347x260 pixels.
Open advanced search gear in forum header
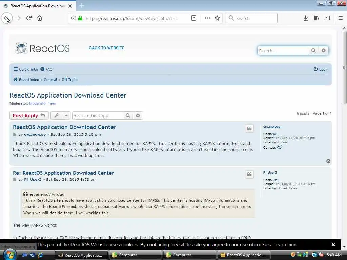coord(324,51)
